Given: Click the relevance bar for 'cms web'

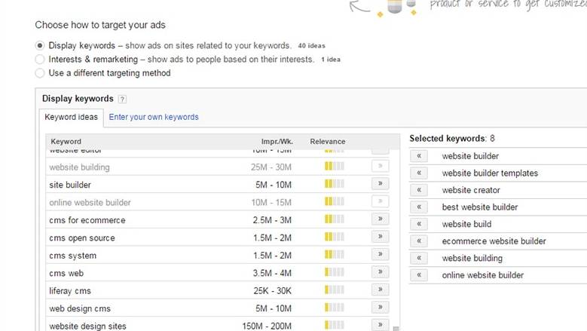Looking at the screenshot, I should coord(334,272).
